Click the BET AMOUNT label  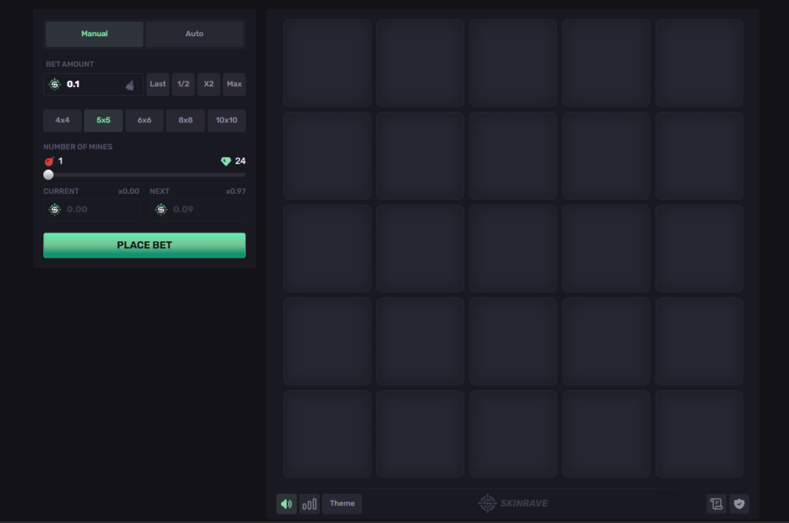(x=70, y=65)
